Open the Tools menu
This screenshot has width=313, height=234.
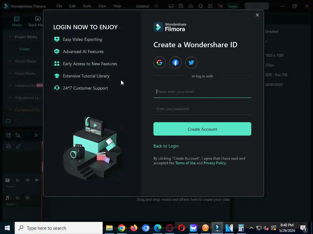click(87, 6)
